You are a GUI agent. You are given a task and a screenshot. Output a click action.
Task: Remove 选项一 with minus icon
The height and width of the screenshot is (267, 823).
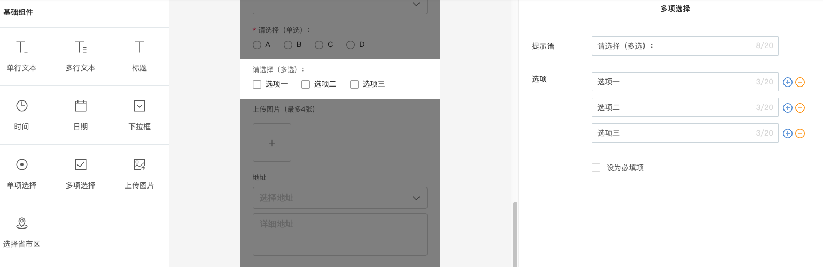pyautogui.click(x=800, y=82)
